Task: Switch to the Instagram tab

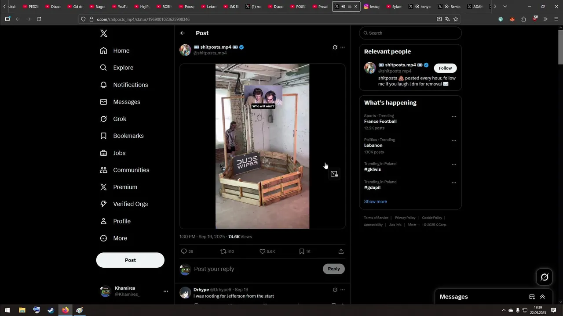Action: tap(372, 7)
